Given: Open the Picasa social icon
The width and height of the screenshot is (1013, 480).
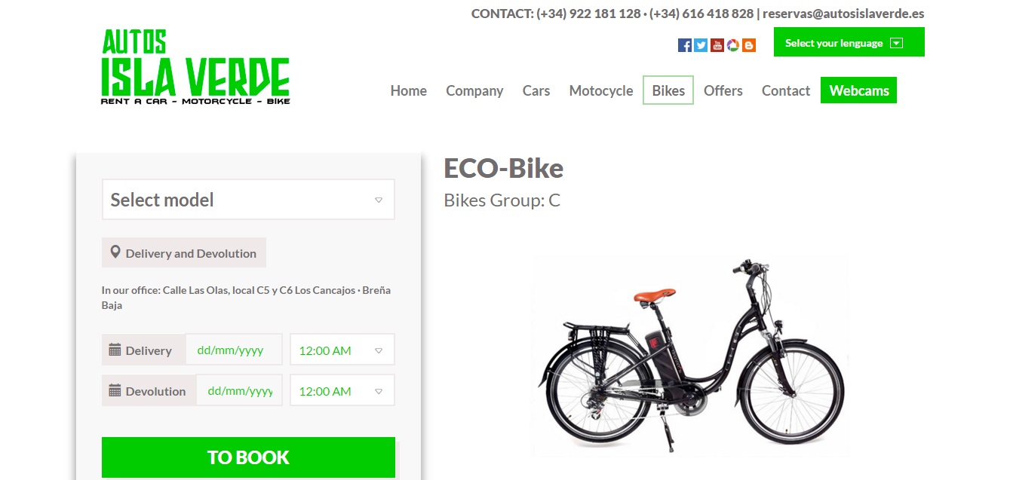Looking at the screenshot, I should pos(732,45).
